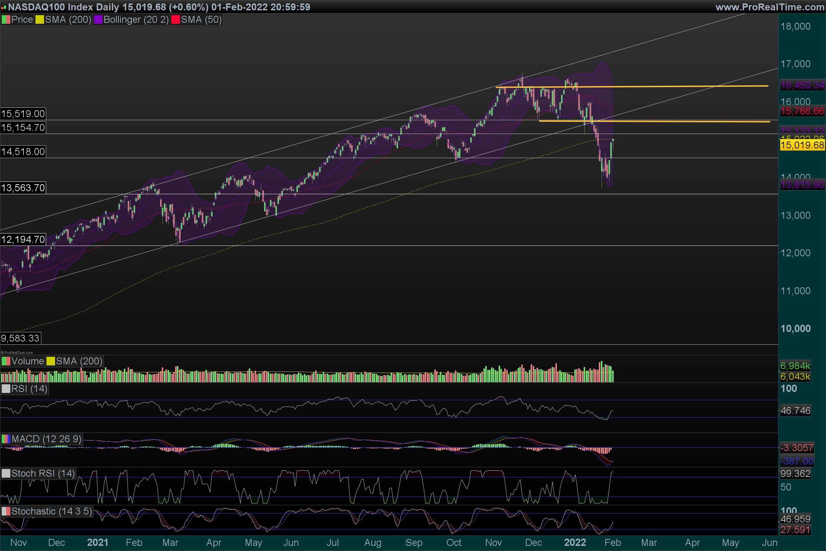Click the 16,450.34 upper Bollinger value tag
This screenshot has width=826, height=551.
point(802,85)
